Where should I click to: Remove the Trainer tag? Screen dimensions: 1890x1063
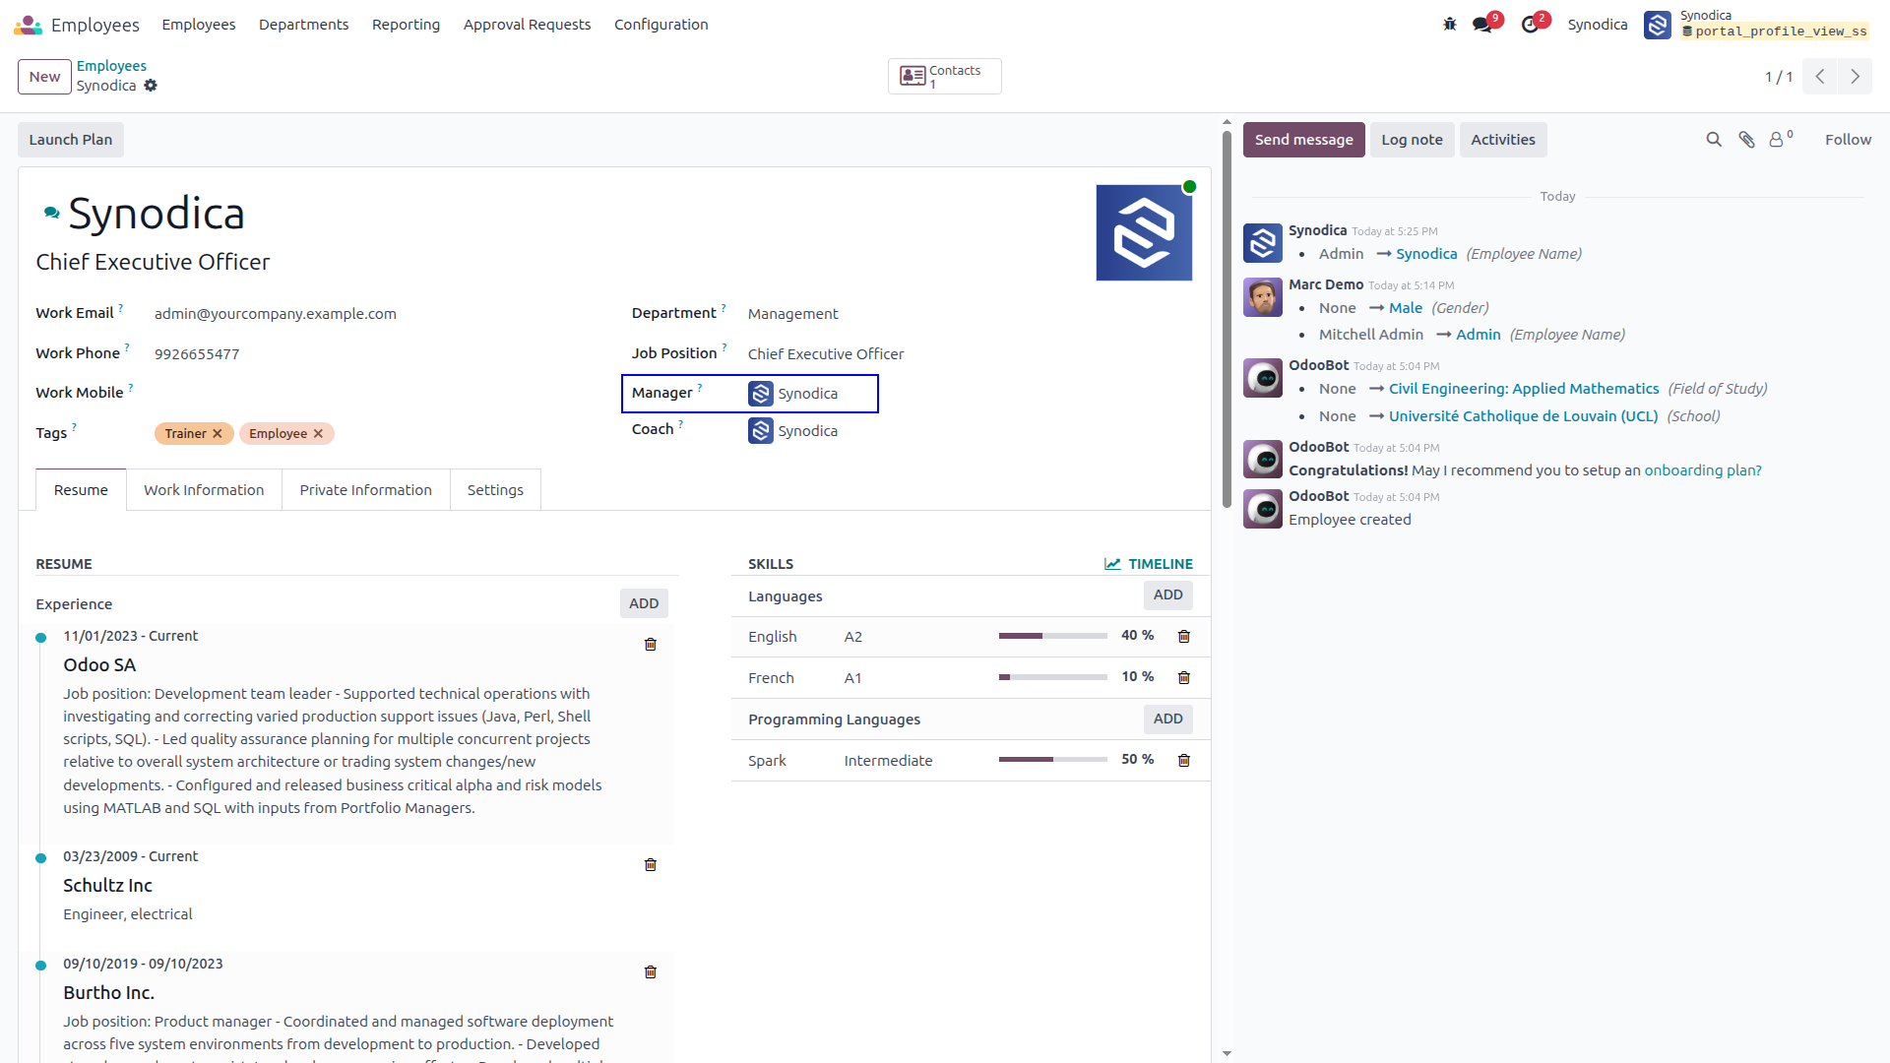pyautogui.click(x=218, y=434)
